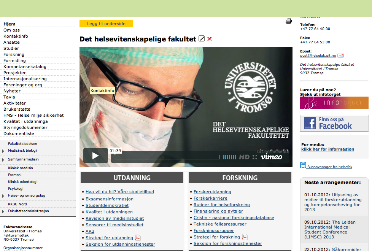Click the Finn oss på Facebook text
The height and width of the screenshot is (251, 372).
(335, 123)
